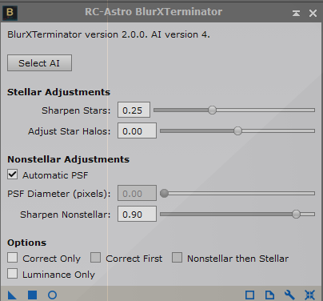
Task: Click the Adjust Star Halos slider handle
Action: pos(237,130)
